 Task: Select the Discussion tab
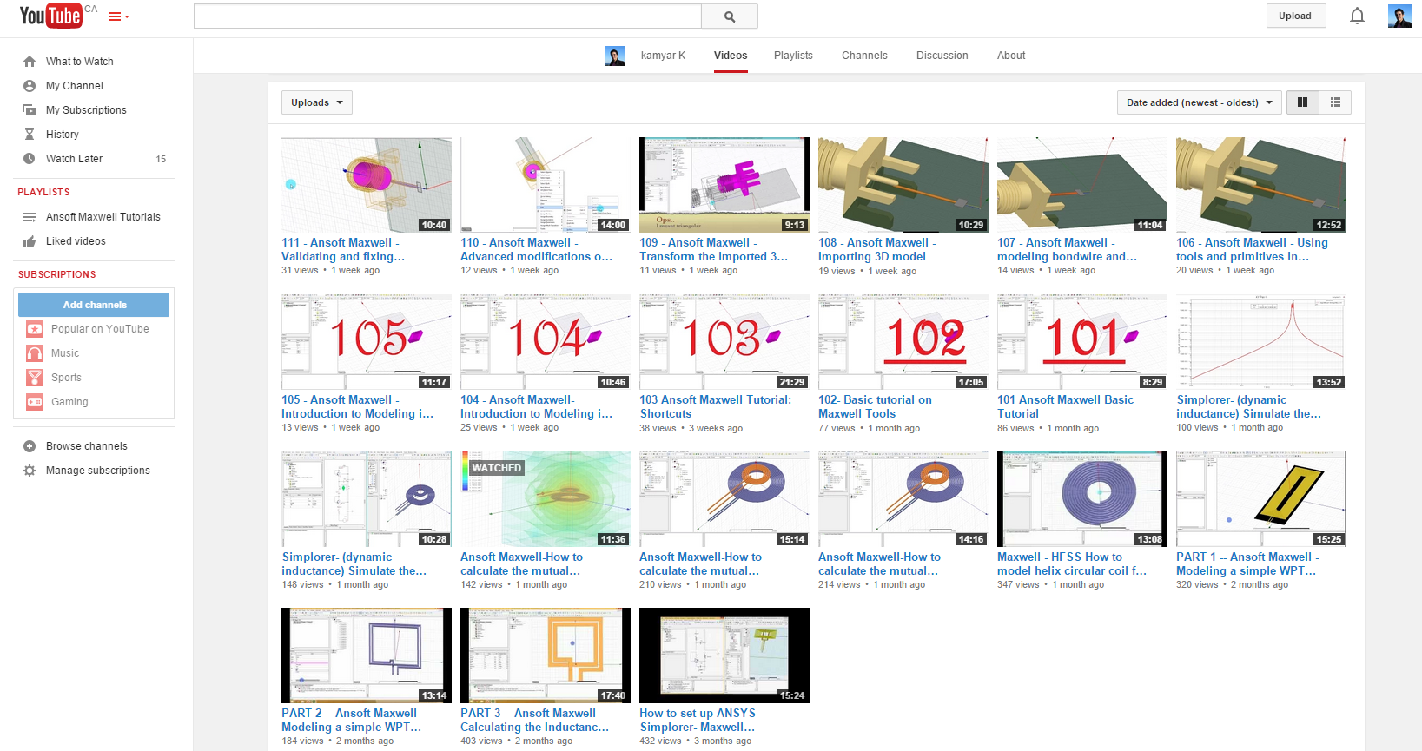(942, 56)
